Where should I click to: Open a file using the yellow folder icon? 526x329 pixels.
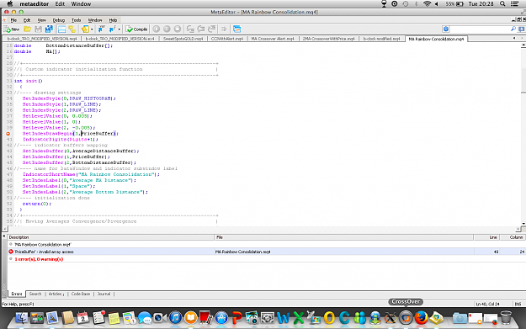point(28,29)
